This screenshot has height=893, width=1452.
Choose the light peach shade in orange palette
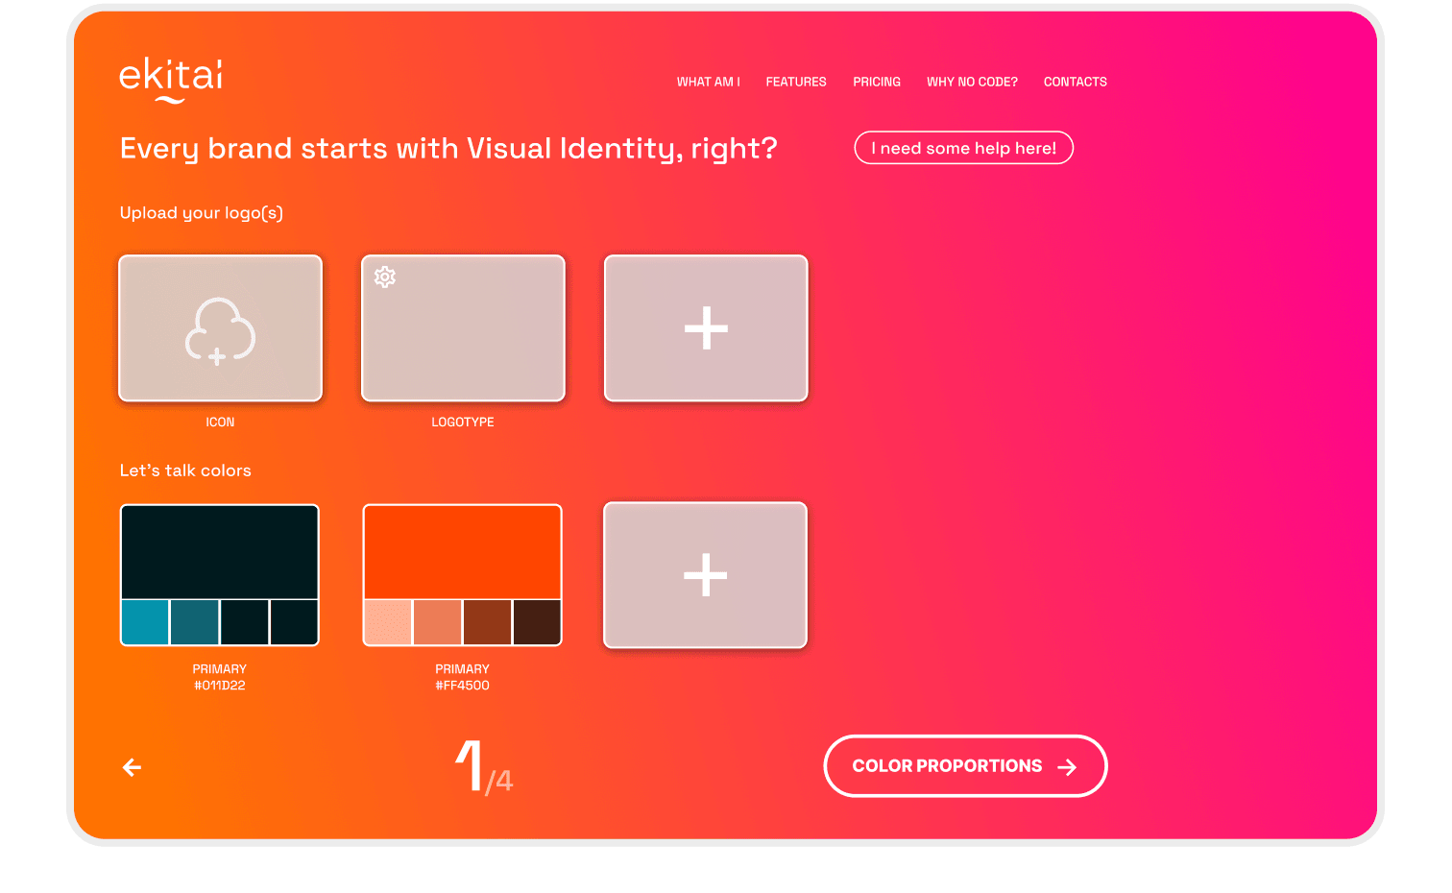point(388,622)
